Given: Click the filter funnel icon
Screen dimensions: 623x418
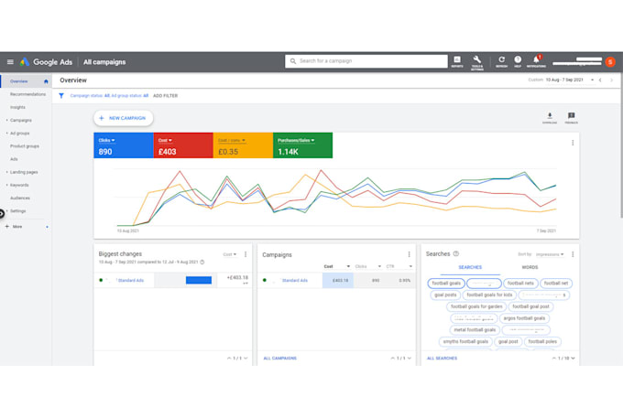Looking at the screenshot, I should 61,95.
